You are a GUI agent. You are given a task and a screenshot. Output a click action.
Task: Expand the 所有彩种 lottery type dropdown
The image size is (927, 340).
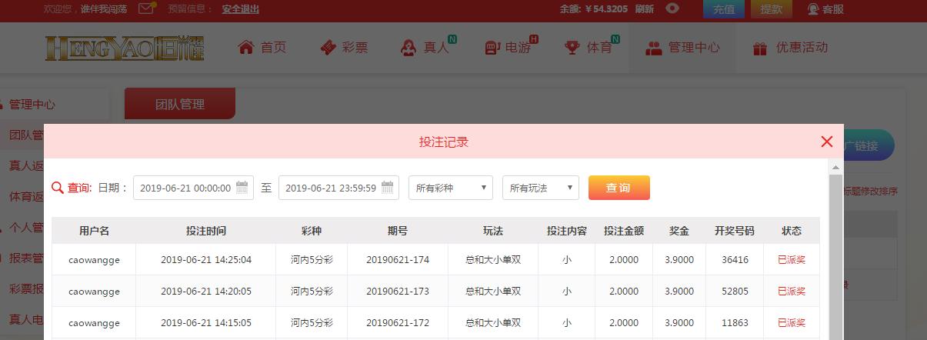pos(450,188)
